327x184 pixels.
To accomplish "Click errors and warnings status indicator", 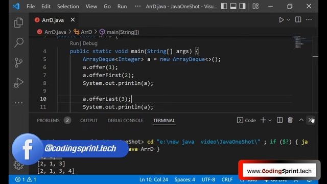I will 26,179.
